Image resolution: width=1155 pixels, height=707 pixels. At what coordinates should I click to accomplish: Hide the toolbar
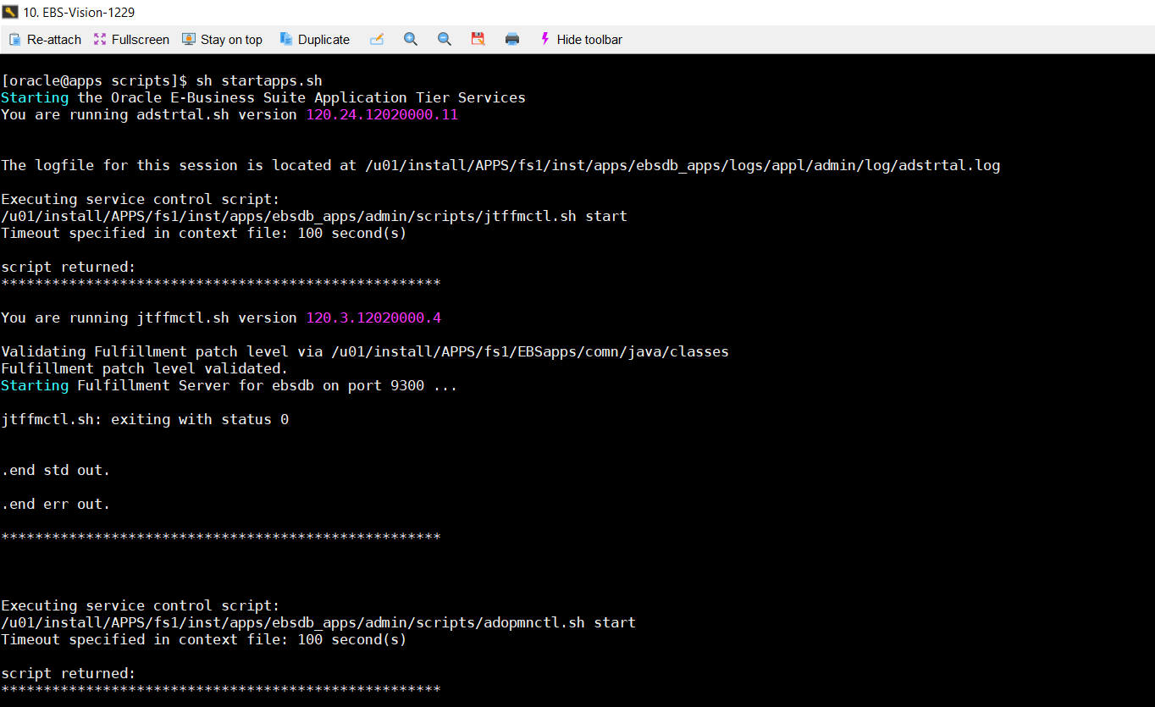590,39
